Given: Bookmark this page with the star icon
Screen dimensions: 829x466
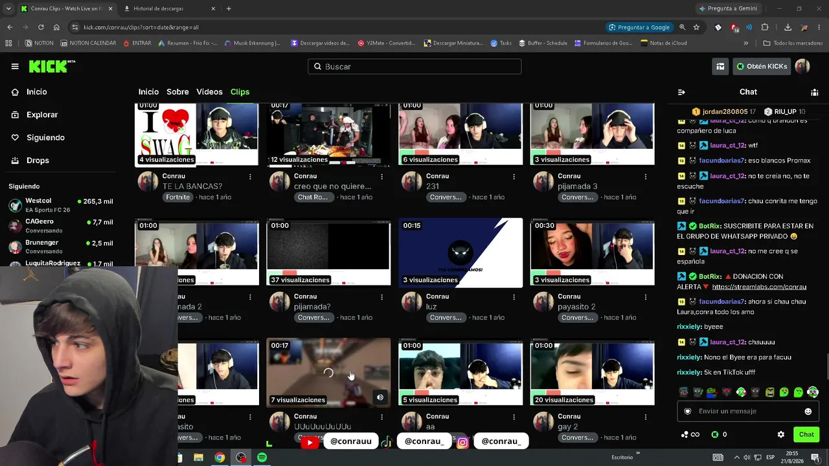Looking at the screenshot, I should coord(696,27).
